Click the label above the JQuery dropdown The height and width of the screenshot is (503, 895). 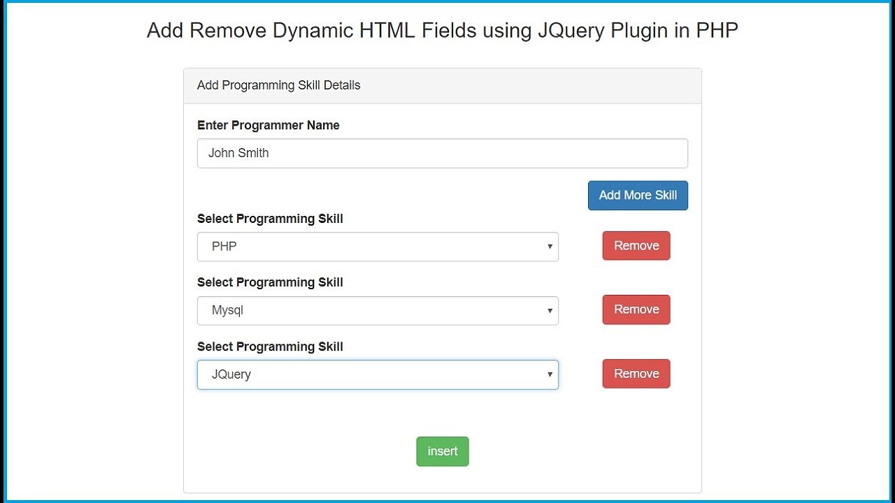(x=270, y=347)
